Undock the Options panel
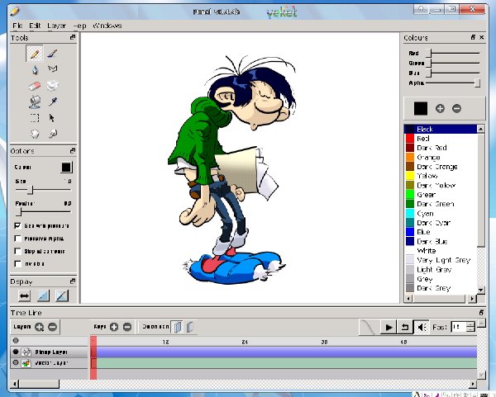 pos(73,151)
